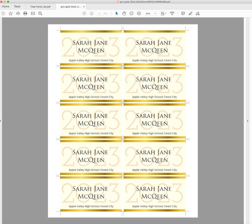Viewport: 252px width, 224px height.
Task: Open the Tools tab
Action: (17, 7)
